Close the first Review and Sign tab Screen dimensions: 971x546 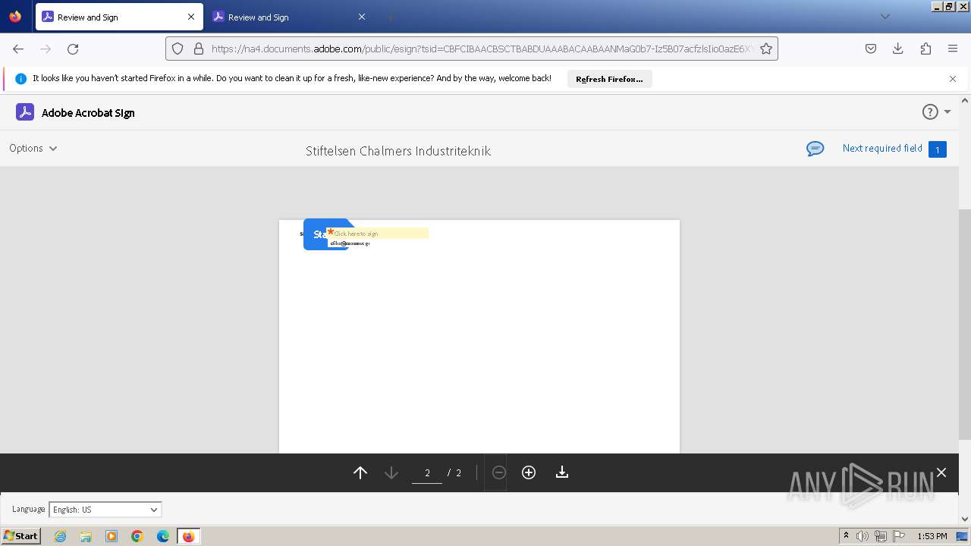[191, 17]
